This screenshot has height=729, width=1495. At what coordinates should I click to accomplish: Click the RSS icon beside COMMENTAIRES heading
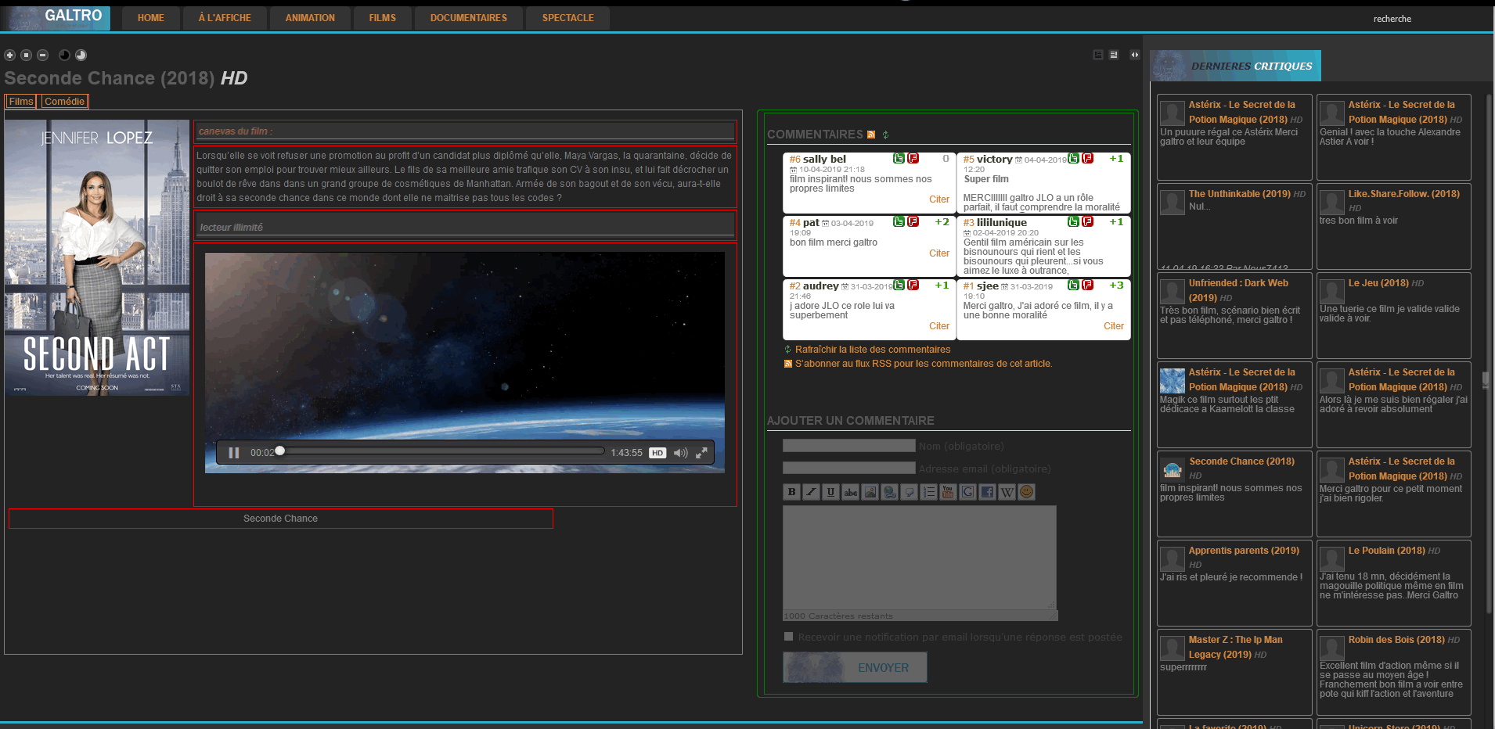(871, 135)
